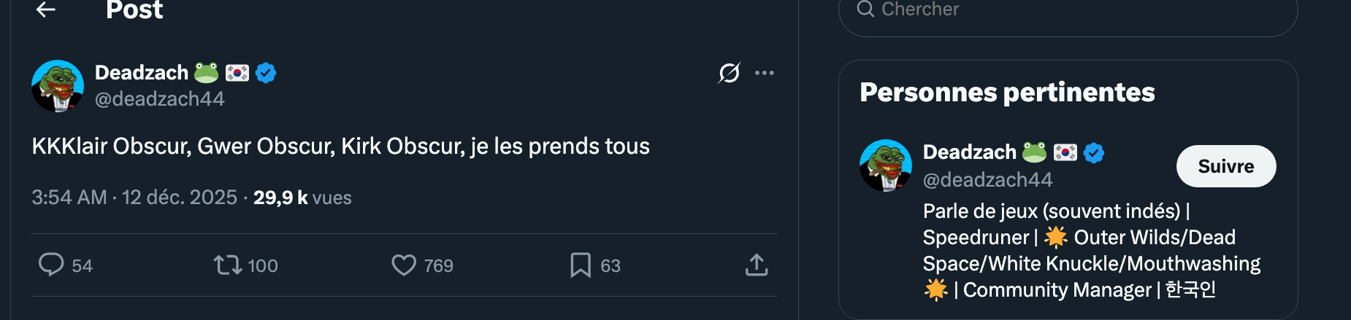Image resolution: width=1351 pixels, height=320 pixels.
Task: Click the back arrow icon
Action: click(x=46, y=9)
